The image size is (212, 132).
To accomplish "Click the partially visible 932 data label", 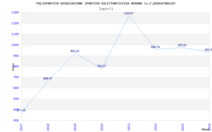I will coord(208,50).
